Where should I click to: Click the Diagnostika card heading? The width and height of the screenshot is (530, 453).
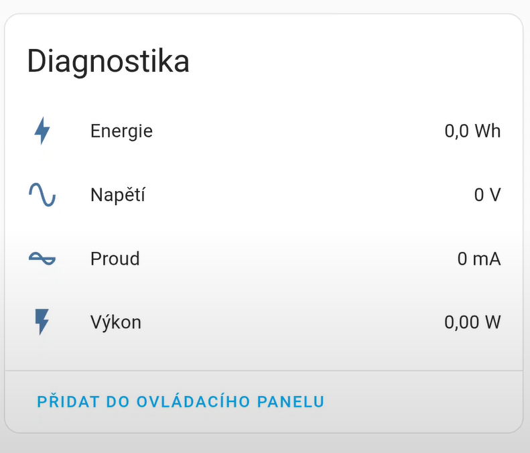[x=108, y=62]
